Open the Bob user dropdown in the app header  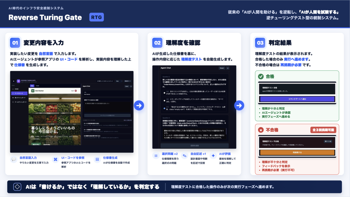click(x=119, y=81)
